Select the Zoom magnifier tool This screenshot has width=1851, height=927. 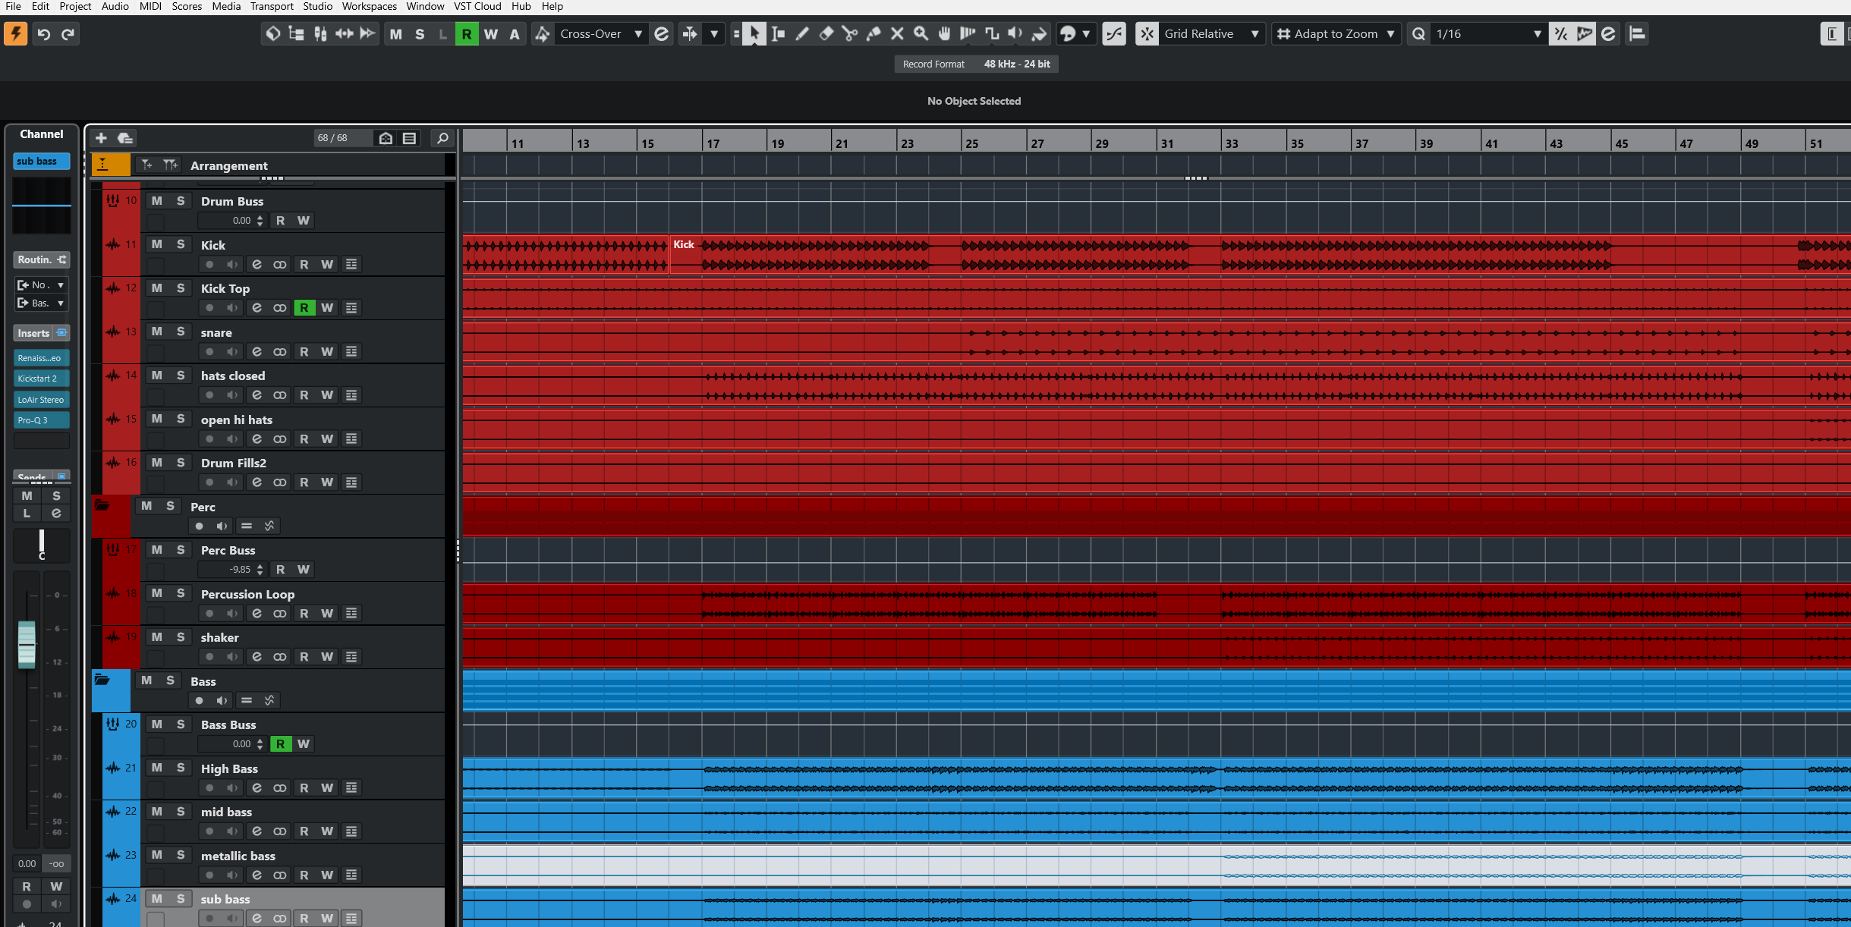click(921, 33)
